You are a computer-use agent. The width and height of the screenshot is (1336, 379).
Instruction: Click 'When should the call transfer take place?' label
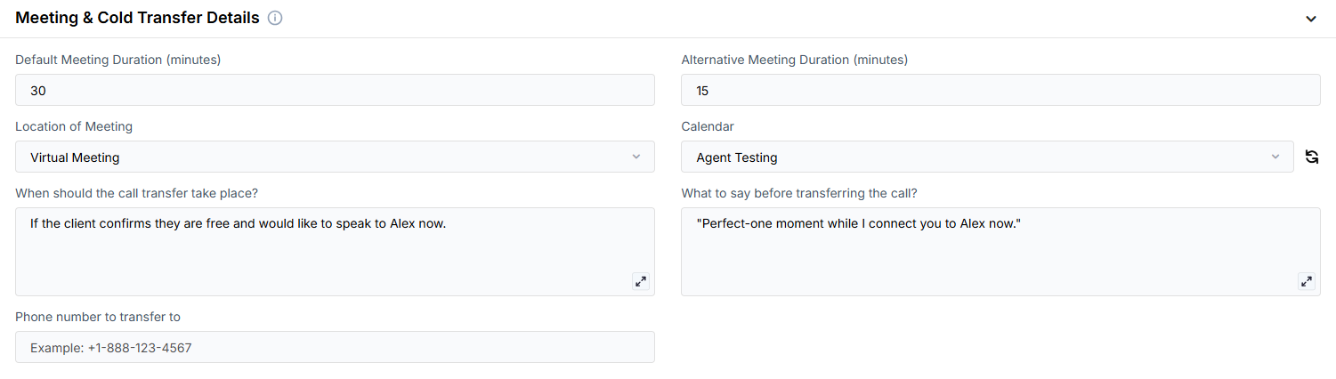pos(142,193)
